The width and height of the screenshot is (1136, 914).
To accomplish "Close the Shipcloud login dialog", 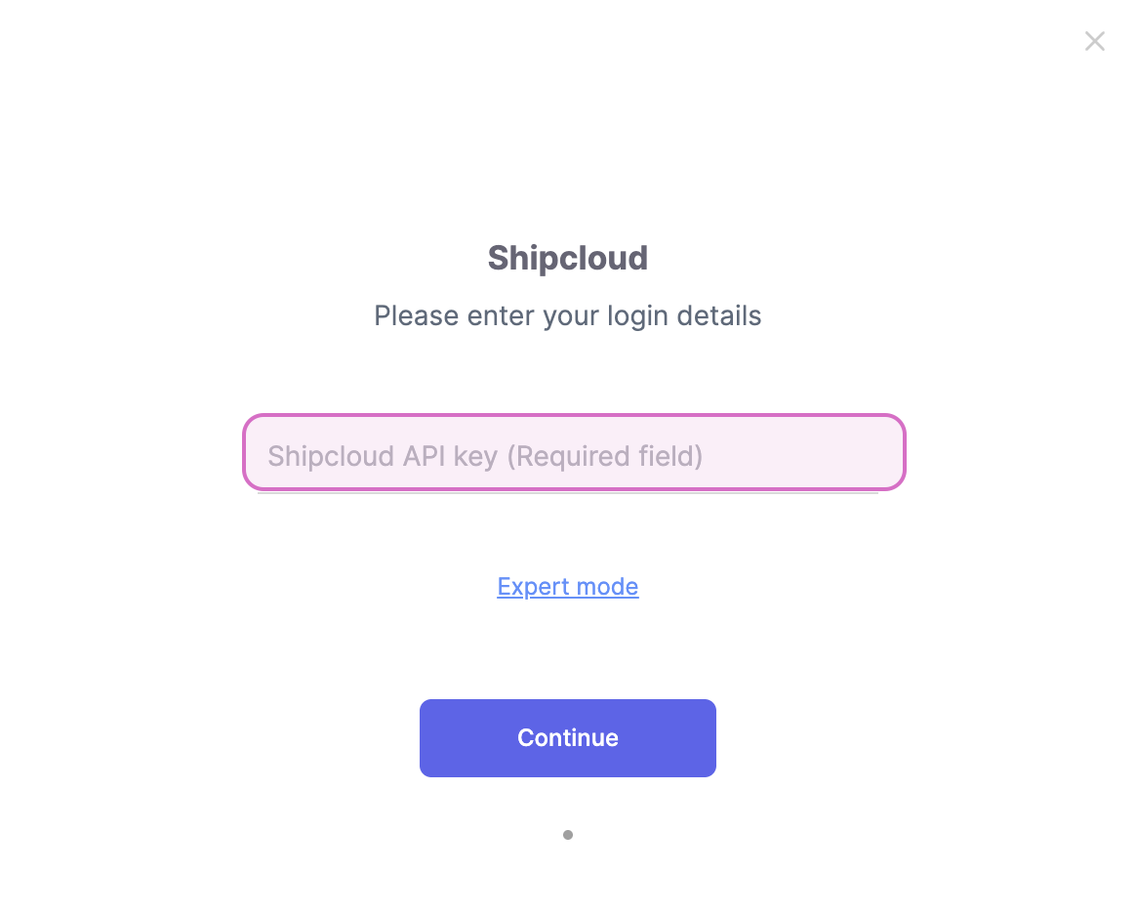I will (1094, 41).
